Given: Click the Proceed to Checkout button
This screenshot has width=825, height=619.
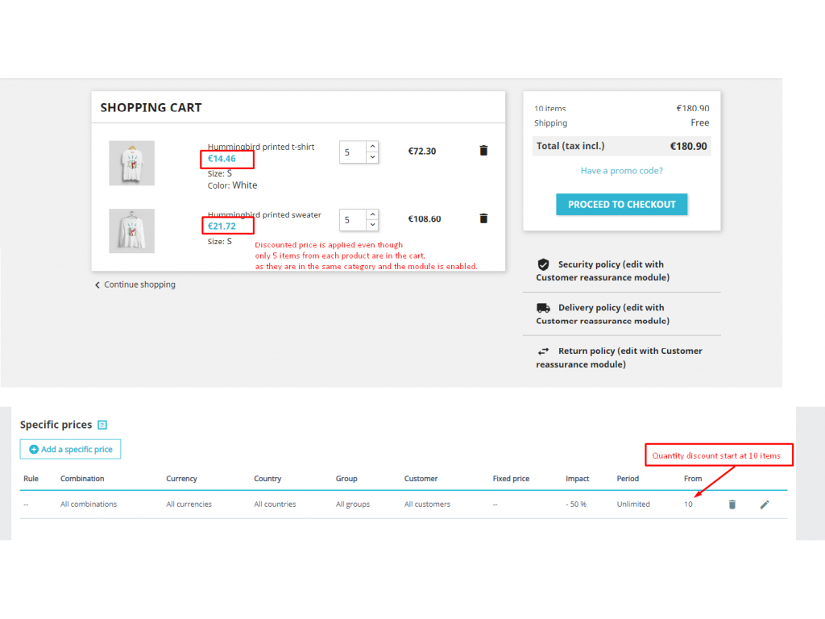Looking at the screenshot, I should pyautogui.click(x=621, y=205).
